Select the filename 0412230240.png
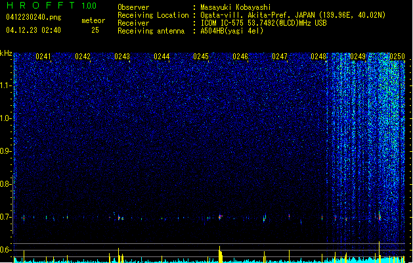Screen dimensions: 413x263 click(x=33, y=17)
